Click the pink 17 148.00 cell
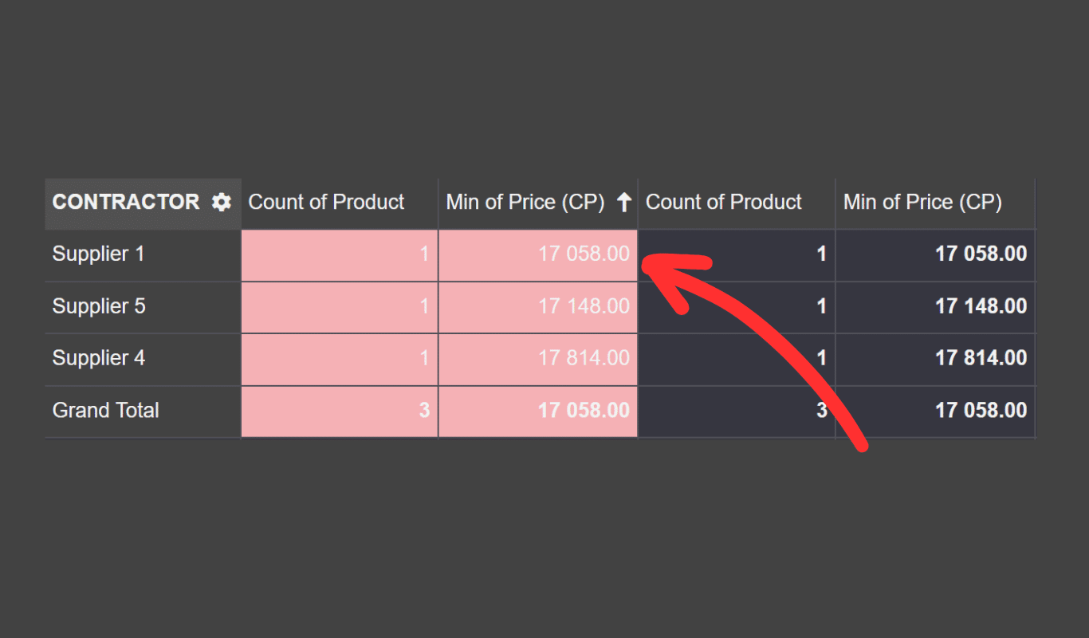1089x638 pixels. pyautogui.click(x=584, y=306)
